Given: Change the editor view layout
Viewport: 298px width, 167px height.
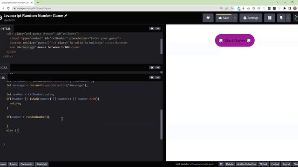Looking at the screenshot, I should tap(270, 18).
